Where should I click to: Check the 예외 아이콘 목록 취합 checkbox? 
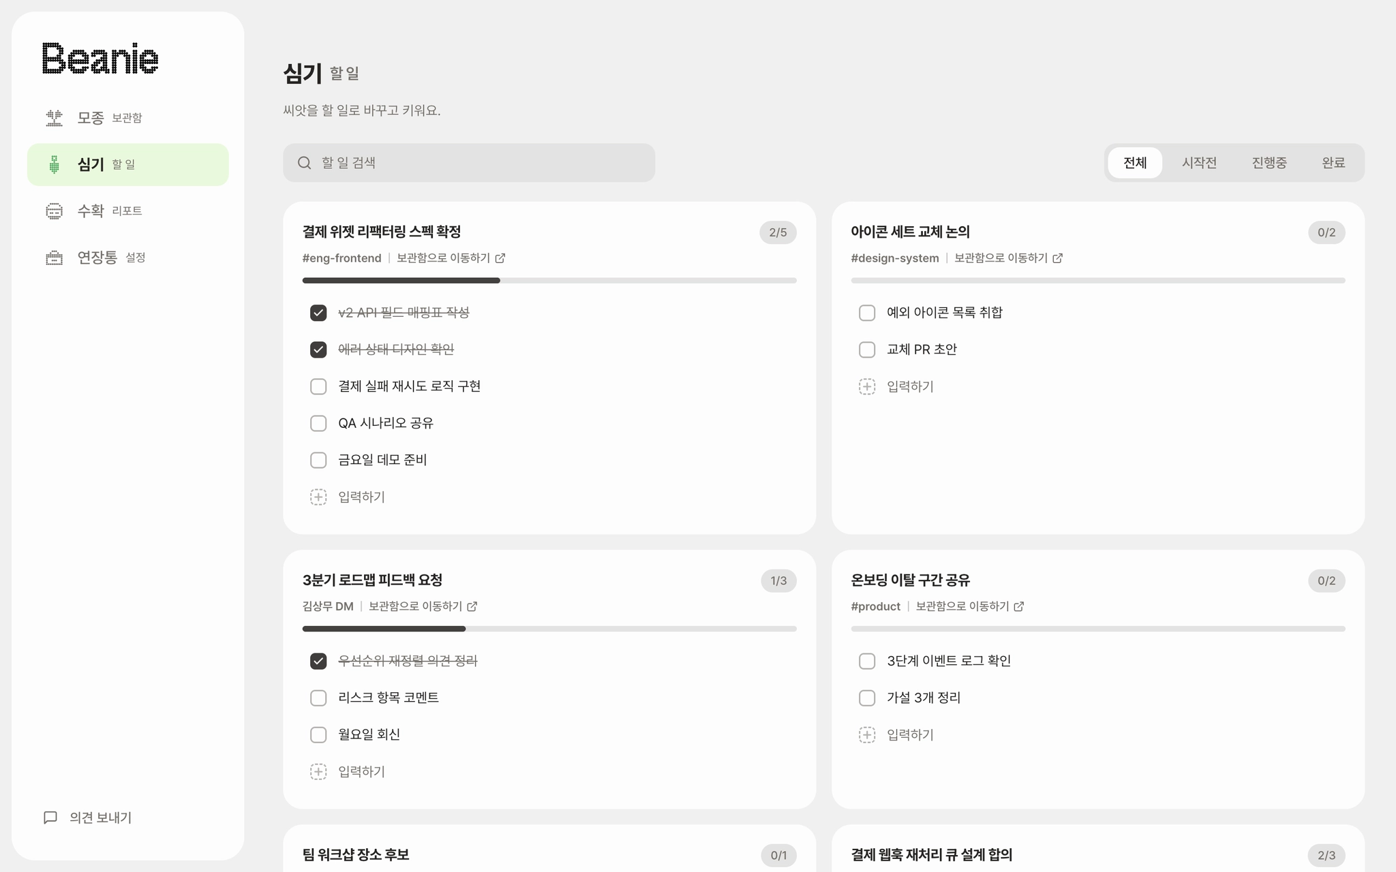click(867, 313)
